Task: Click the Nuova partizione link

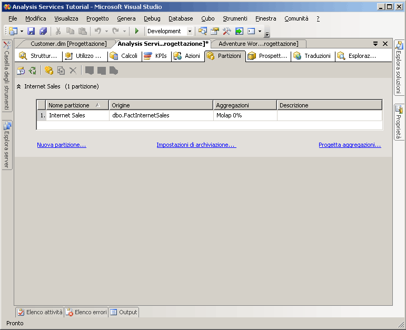Action: (x=62, y=145)
